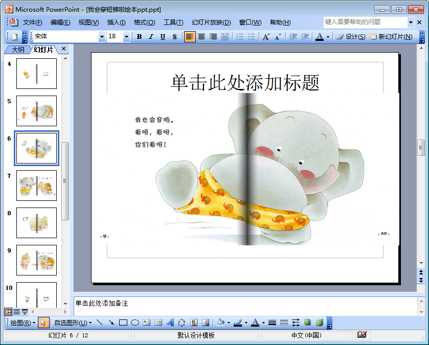
Task: Align text left
Action: (190, 37)
